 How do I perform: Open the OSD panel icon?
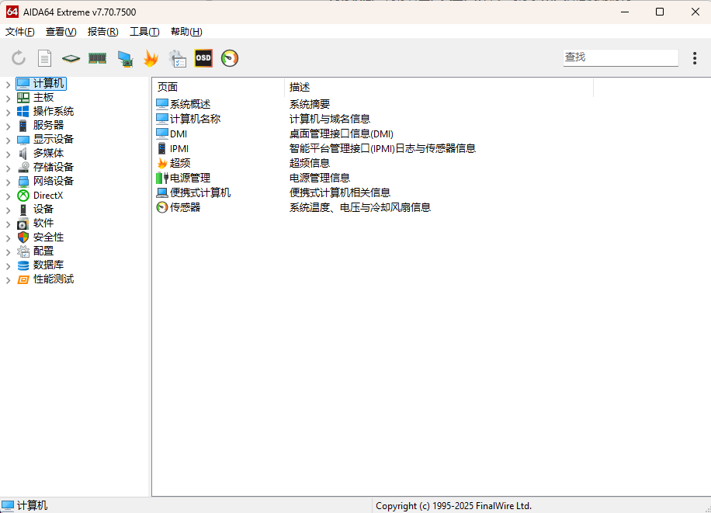click(x=203, y=58)
